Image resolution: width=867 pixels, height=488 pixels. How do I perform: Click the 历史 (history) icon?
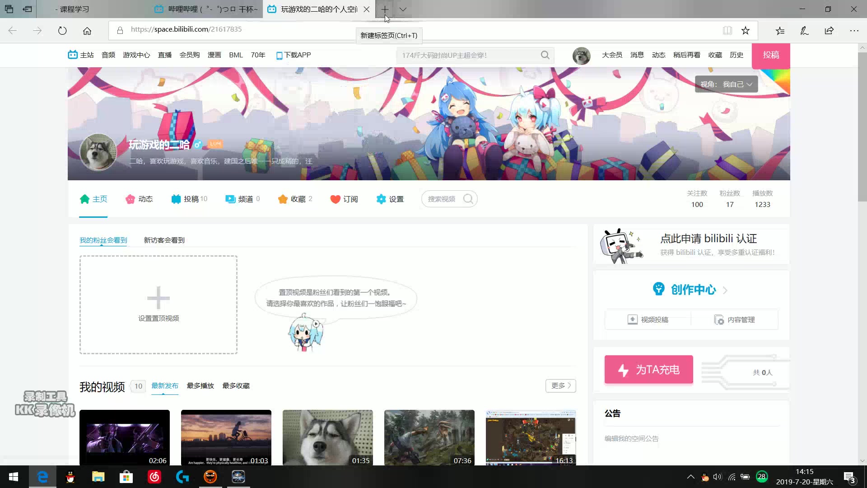tap(736, 55)
